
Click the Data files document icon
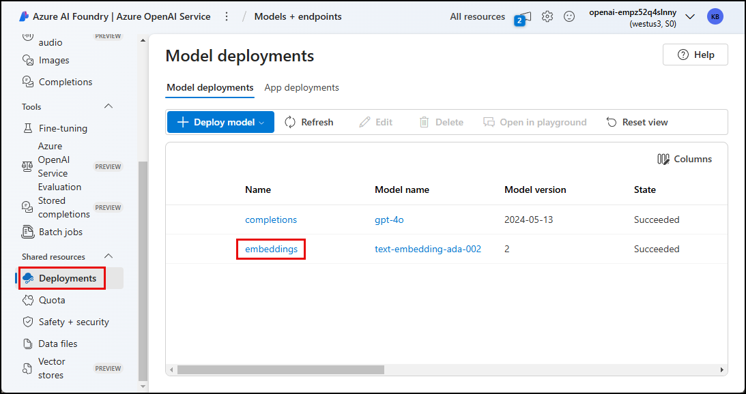coord(28,344)
